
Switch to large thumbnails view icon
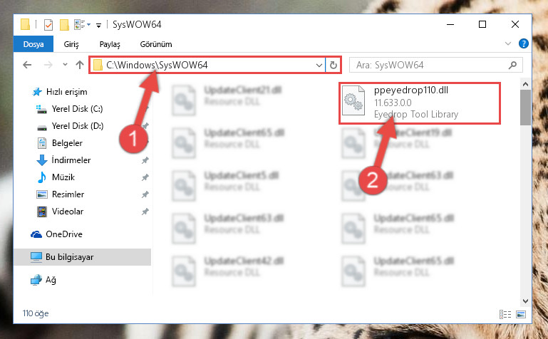(x=521, y=314)
